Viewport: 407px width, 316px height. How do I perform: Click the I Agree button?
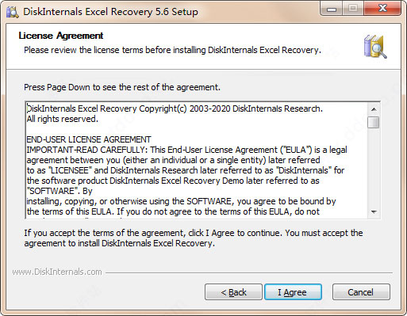tap(293, 292)
